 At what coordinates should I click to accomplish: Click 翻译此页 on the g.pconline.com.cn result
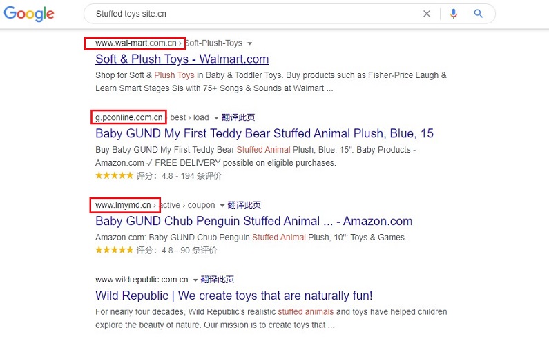tap(236, 117)
